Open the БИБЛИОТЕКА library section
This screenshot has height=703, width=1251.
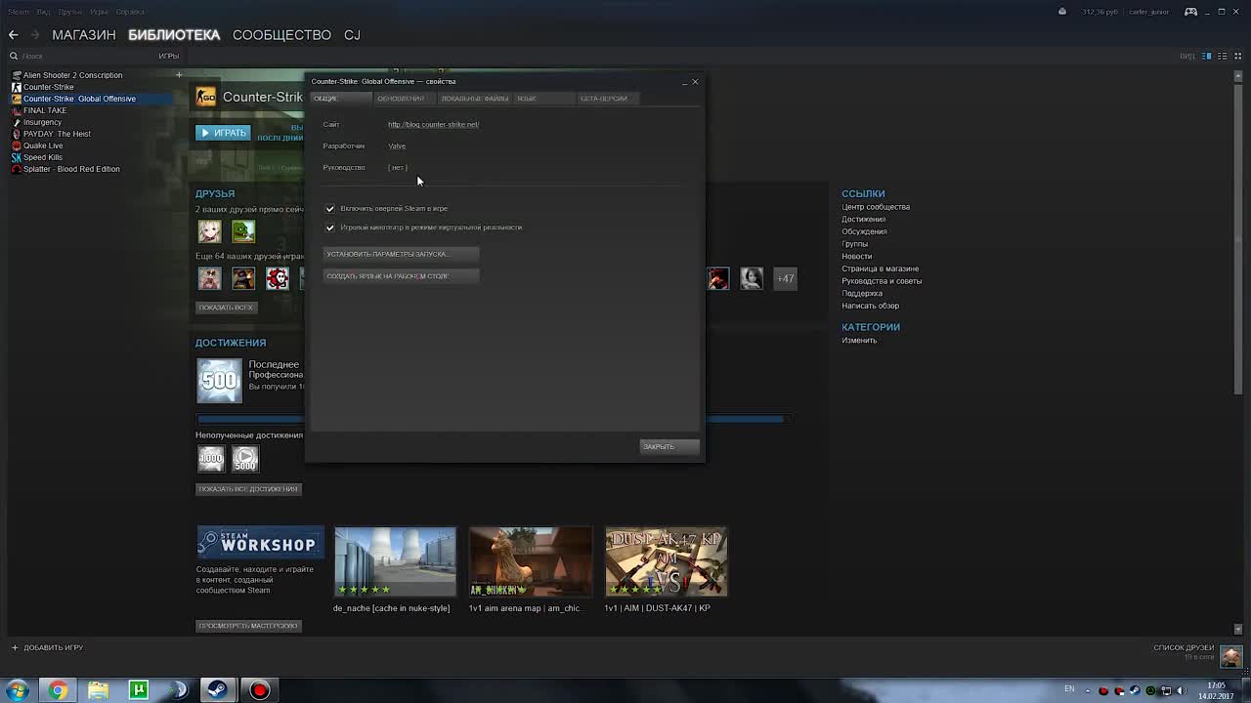(174, 35)
